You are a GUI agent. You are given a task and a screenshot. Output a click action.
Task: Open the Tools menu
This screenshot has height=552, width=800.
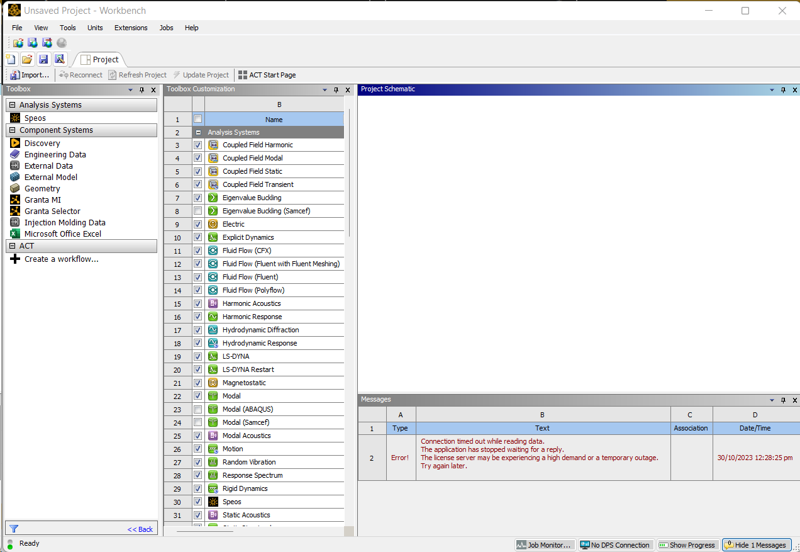pos(68,28)
